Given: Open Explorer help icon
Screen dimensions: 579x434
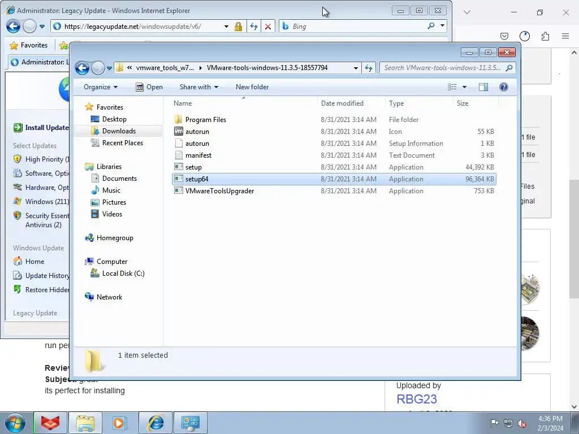Looking at the screenshot, I should tap(503, 87).
